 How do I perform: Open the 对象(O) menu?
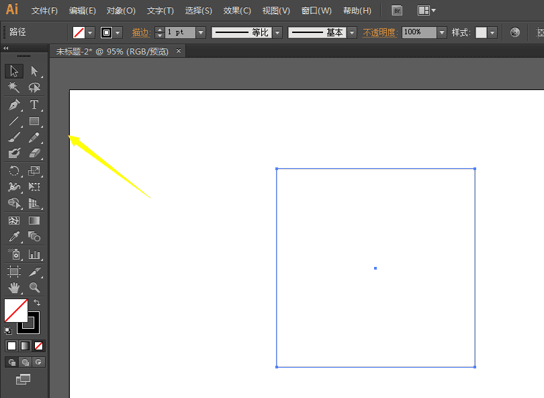(x=121, y=10)
